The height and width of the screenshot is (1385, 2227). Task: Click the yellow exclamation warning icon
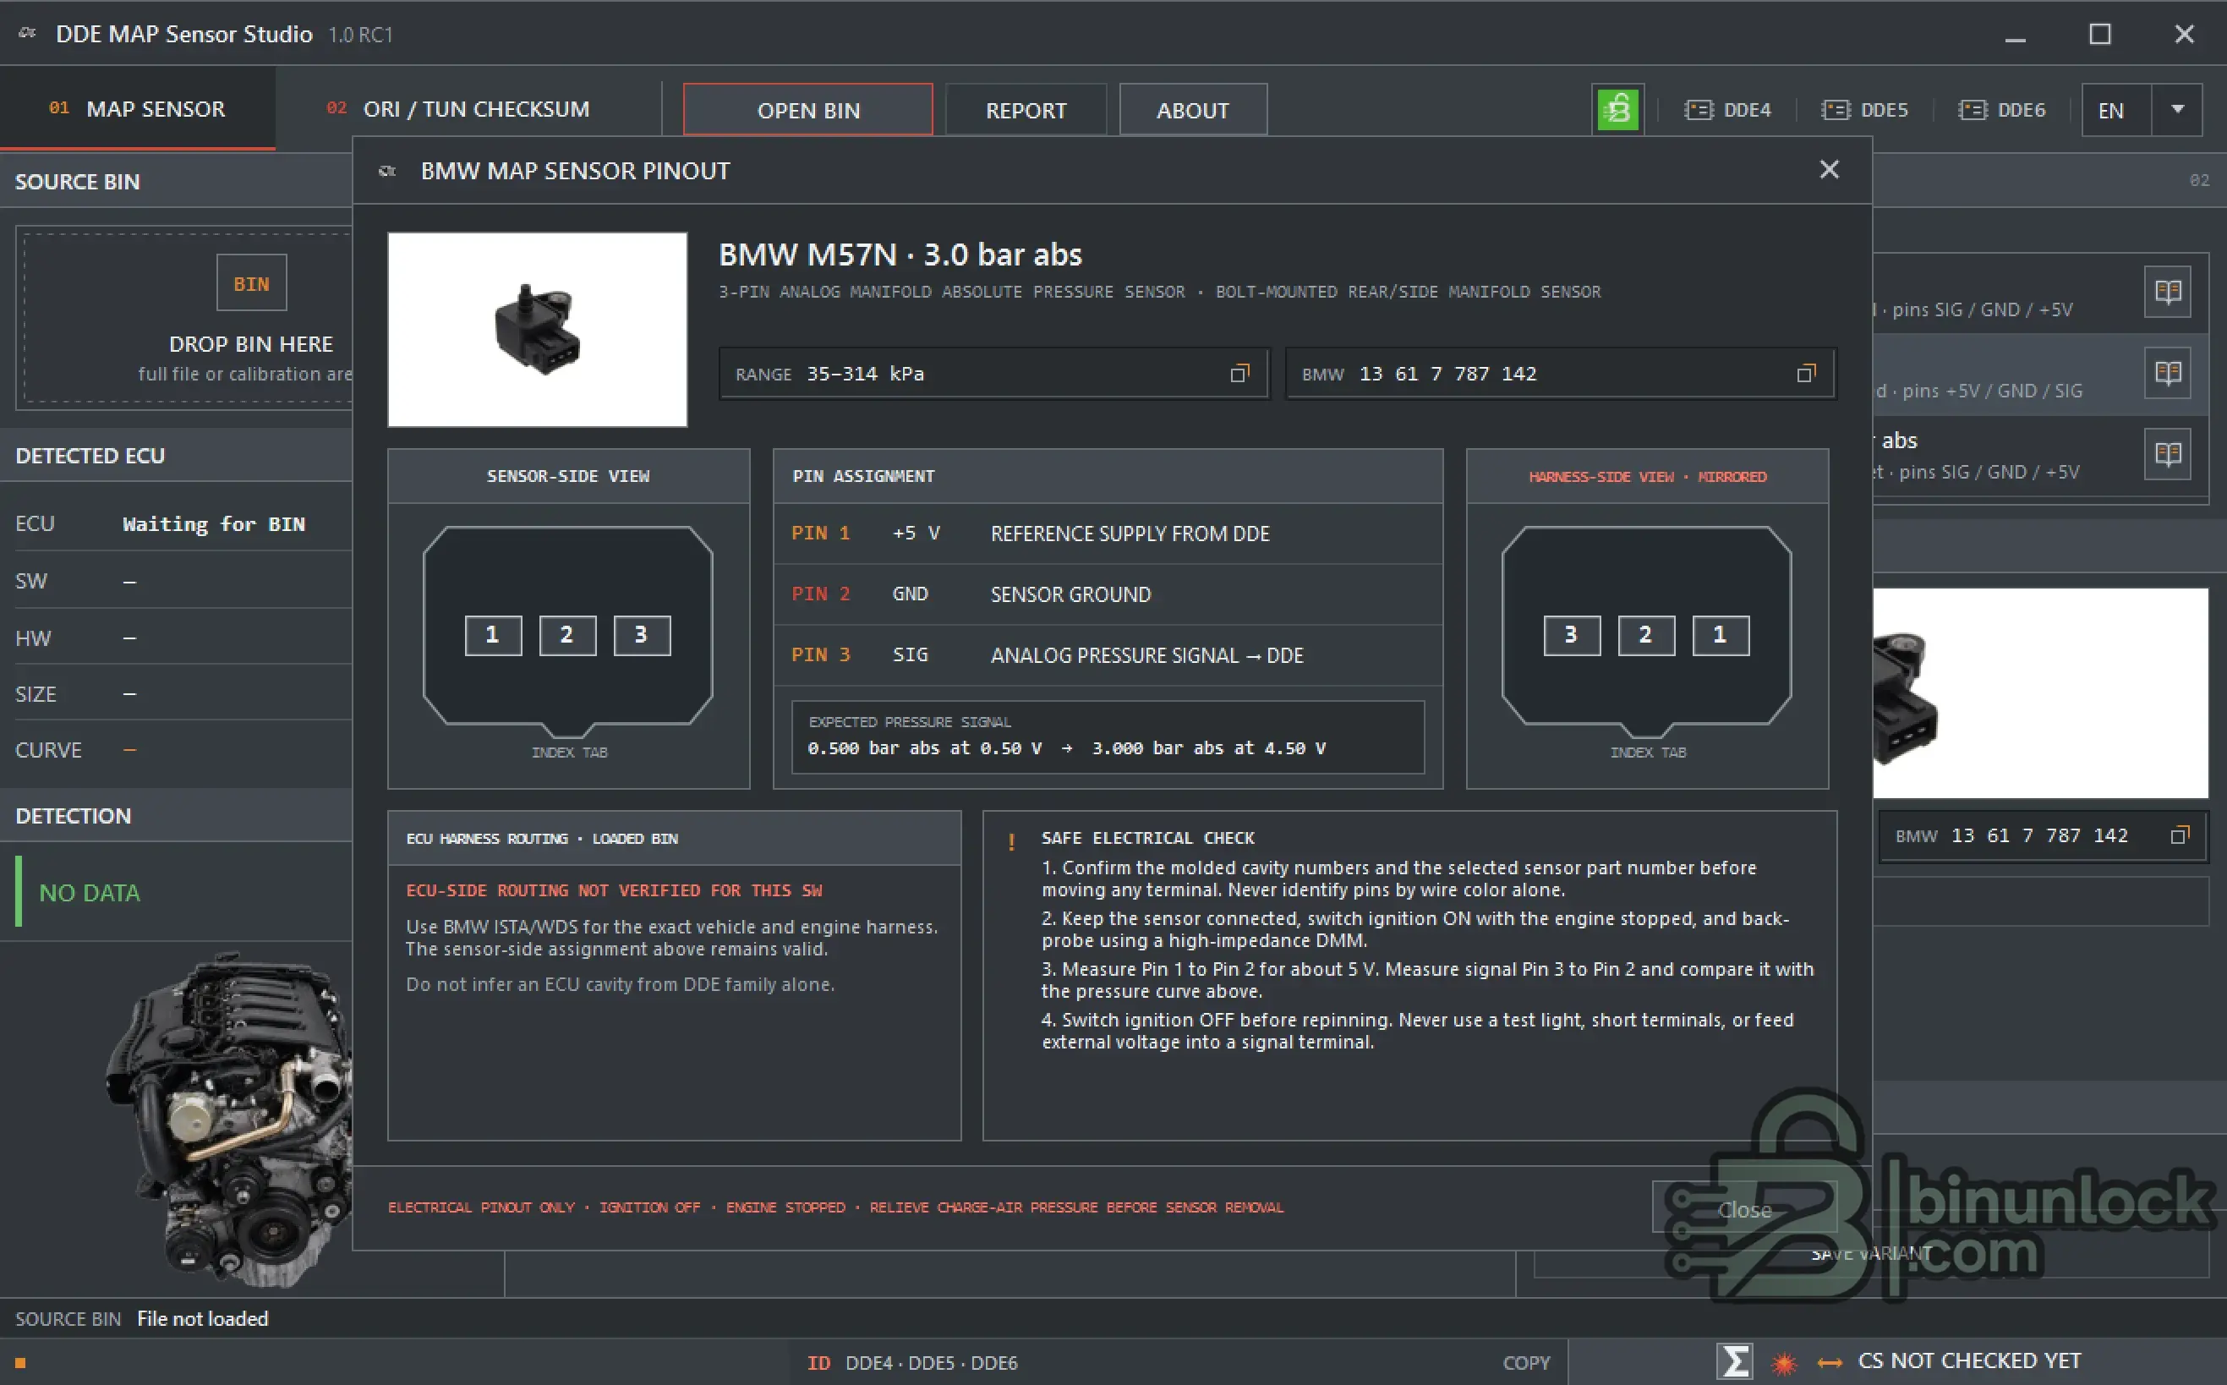1011,840
